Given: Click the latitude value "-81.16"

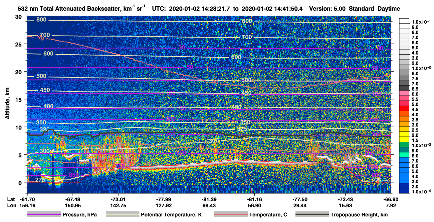Looking at the screenshot, I should [254, 199].
